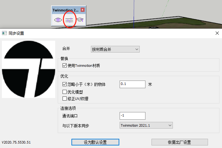The width and height of the screenshot is (222, 148).
Task: Click the 与以下版本同步 label
Action: click(x=76, y=125)
